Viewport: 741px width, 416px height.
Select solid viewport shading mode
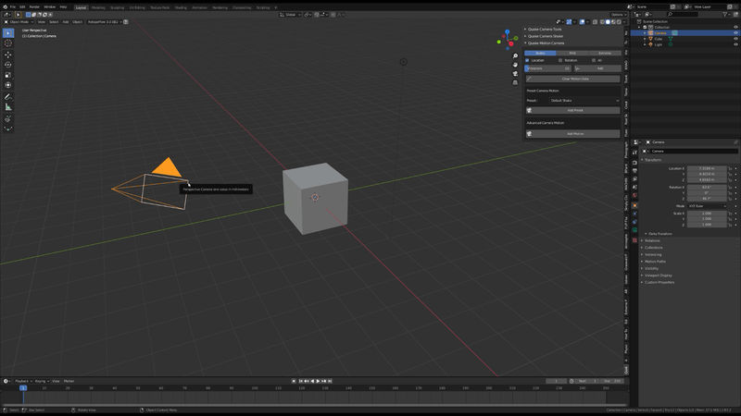[x=608, y=21]
